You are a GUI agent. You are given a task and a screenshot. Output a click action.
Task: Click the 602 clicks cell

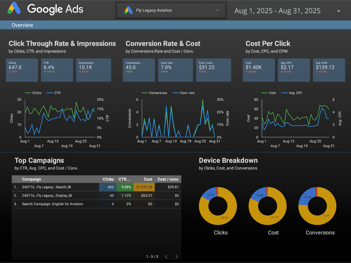(x=108, y=187)
